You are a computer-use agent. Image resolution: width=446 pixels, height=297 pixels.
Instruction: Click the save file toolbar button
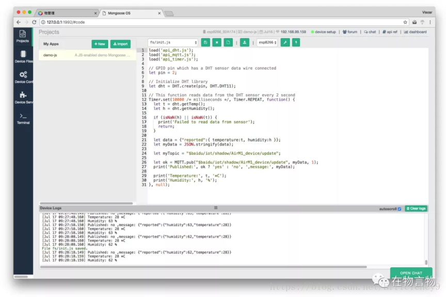click(x=205, y=42)
